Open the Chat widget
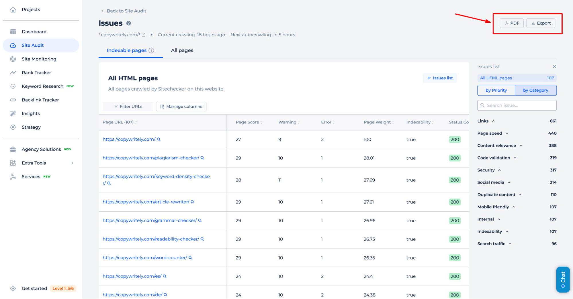Screen dimensions: 573x299 pyautogui.click(x=563, y=280)
